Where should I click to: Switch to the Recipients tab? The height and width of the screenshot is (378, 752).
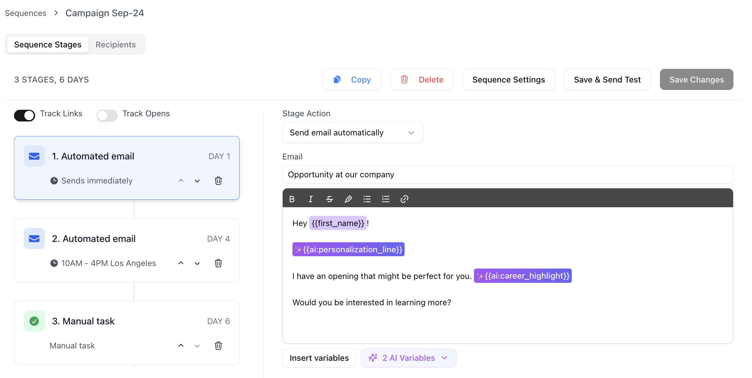(x=115, y=44)
